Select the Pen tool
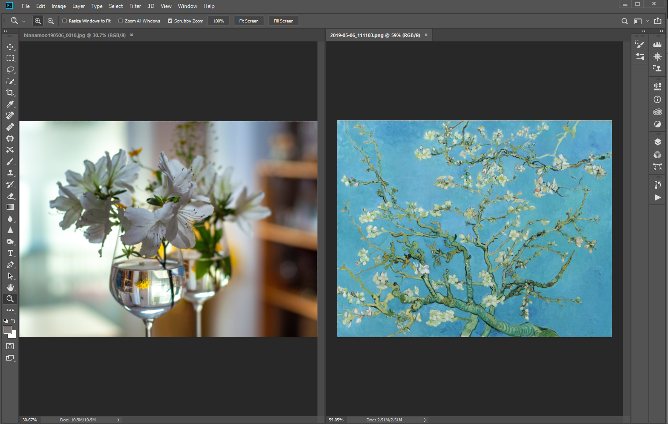The image size is (668, 424). [10, 264]
